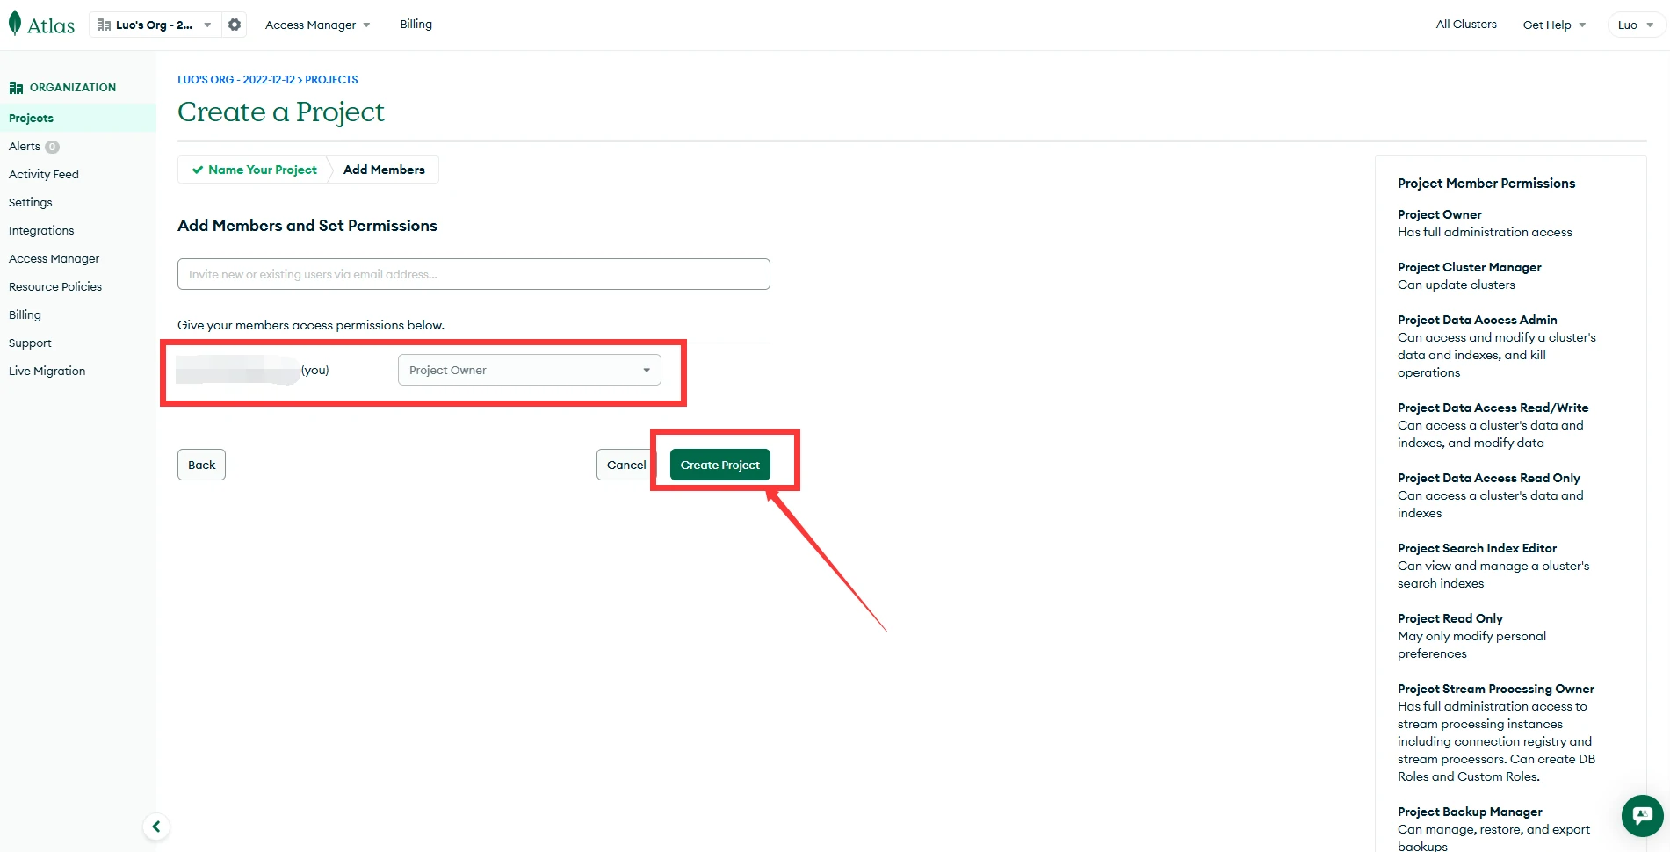Go to Billing in top navigation
This screenshot has width=1670, height=852.
(416, 25)
